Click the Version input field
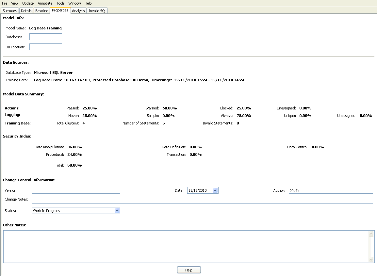Screen dimensions: 377x276 [x=76, y=190]
